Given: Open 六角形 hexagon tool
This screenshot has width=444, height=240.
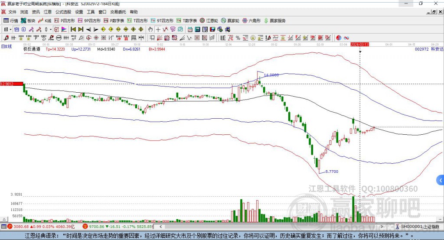Looking at the screenshot, I should 251,21.
